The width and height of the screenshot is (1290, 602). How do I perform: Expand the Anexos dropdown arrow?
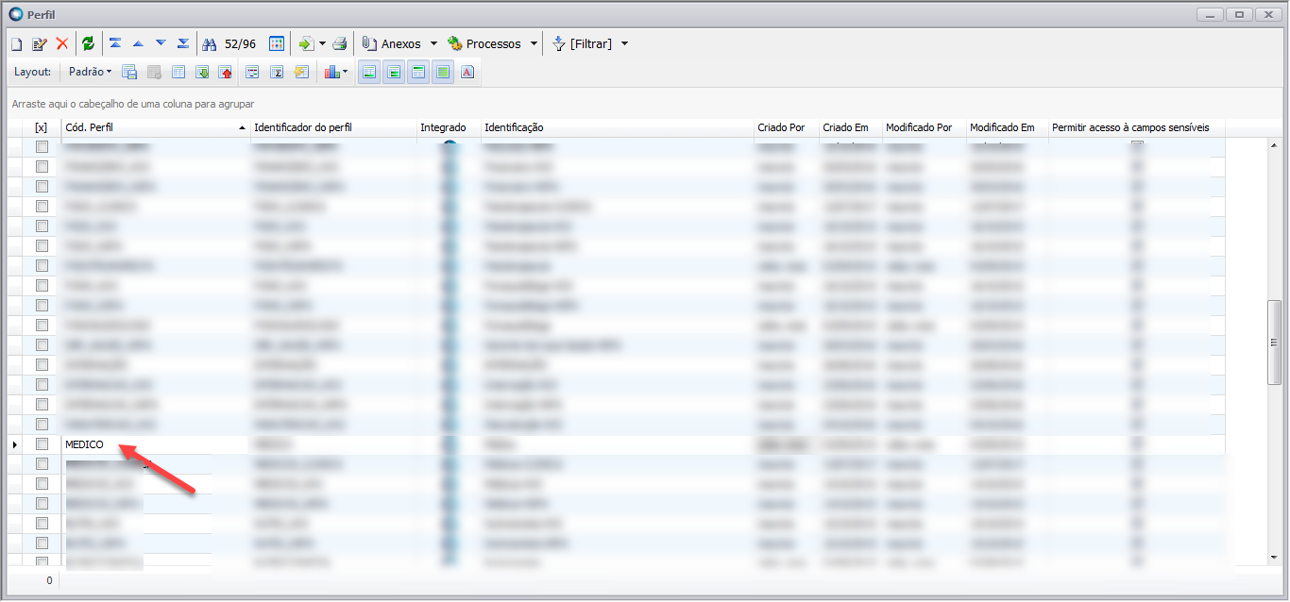(x=433, y=44)
